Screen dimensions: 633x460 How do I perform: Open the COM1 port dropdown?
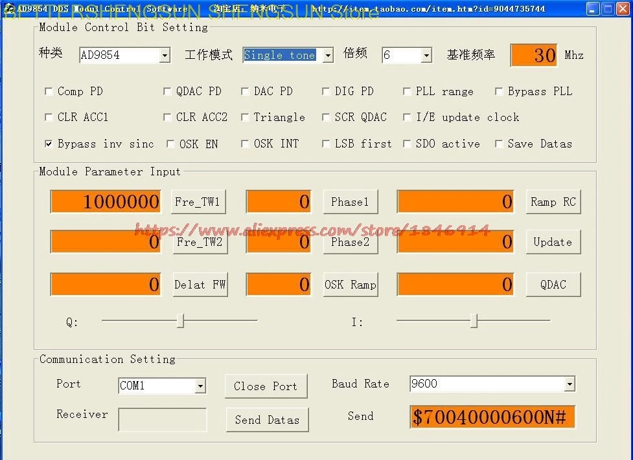click(x=200, y=386)
